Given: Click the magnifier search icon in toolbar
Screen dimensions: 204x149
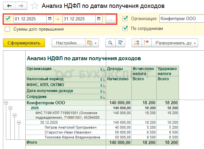Looking at the screenshot, I should [110, 43].
